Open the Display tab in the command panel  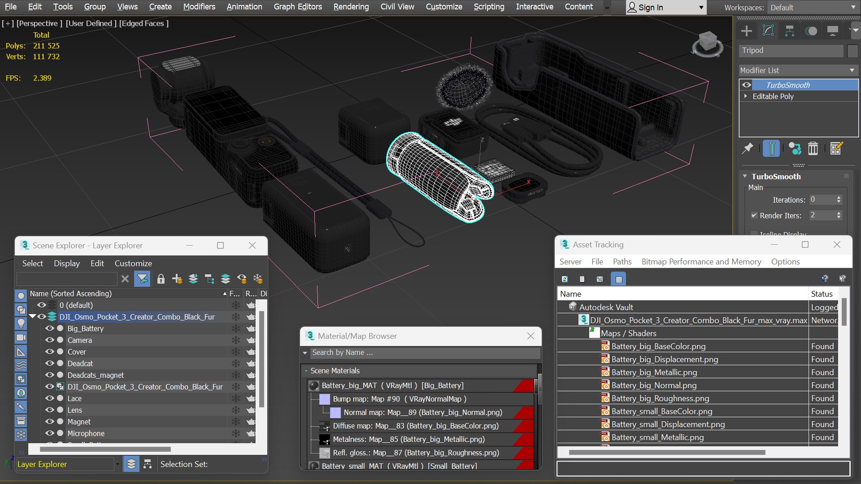click(833, 31)
